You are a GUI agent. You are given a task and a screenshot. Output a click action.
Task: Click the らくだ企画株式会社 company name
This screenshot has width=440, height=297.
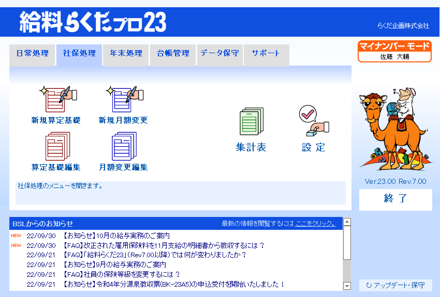(403, 26)
